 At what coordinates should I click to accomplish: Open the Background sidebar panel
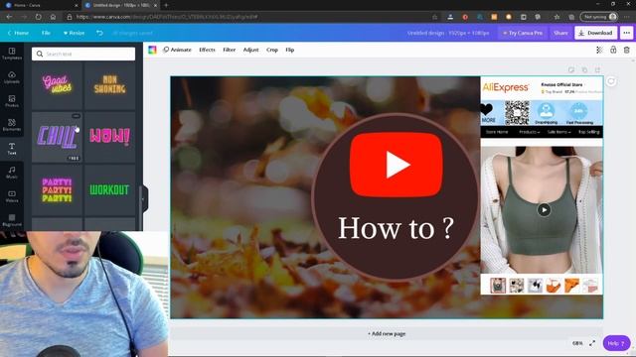[12, 220]
